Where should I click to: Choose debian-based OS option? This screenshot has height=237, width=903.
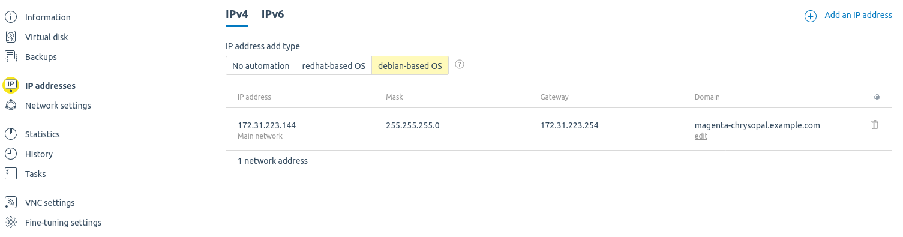pyautogui.click(x=410, y=66)
